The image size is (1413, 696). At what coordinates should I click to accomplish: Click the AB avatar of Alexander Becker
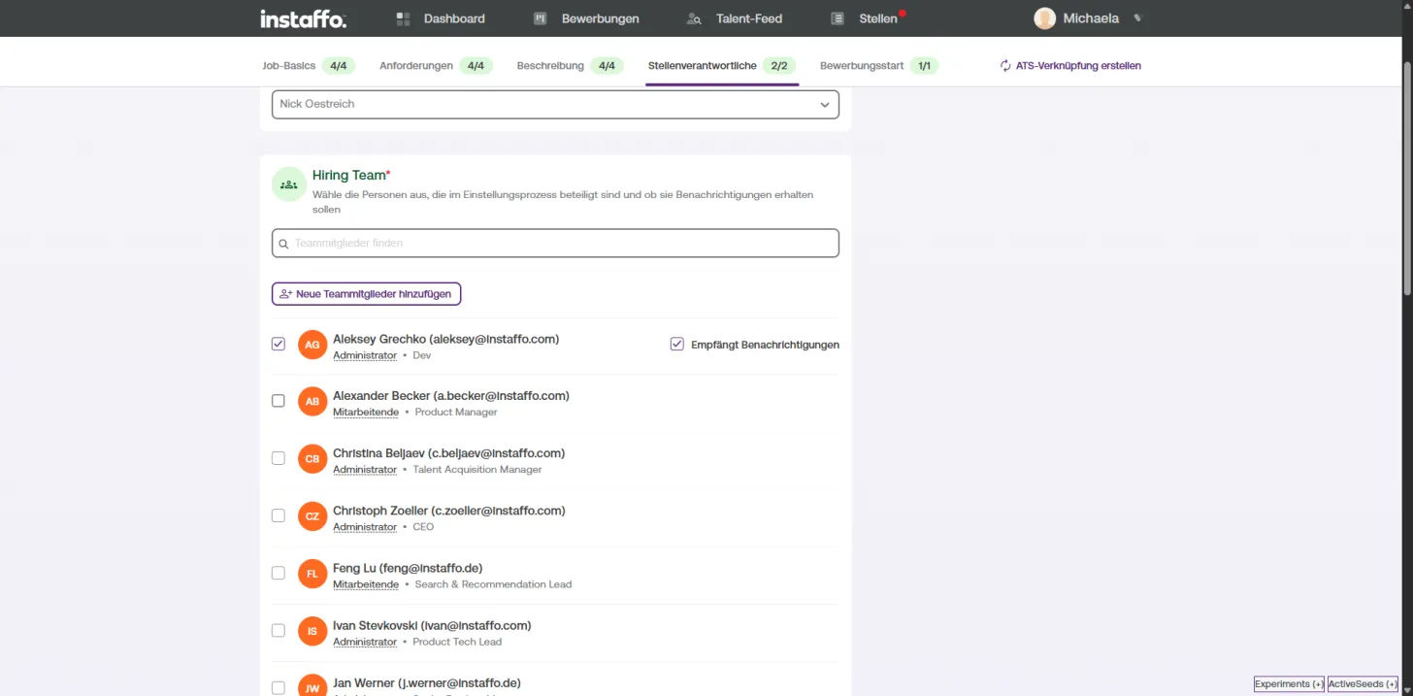point(312,402)
